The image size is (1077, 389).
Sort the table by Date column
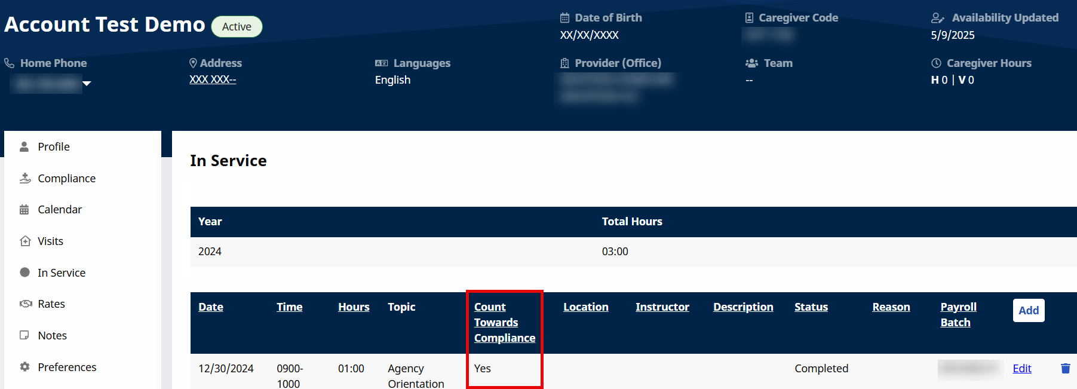[x=211, y=307]
